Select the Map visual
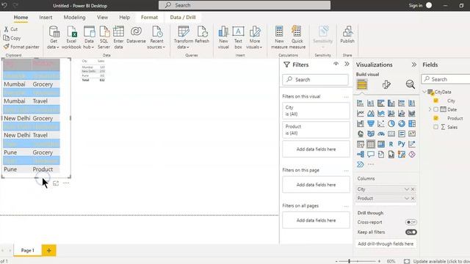 tap(361, 133)
